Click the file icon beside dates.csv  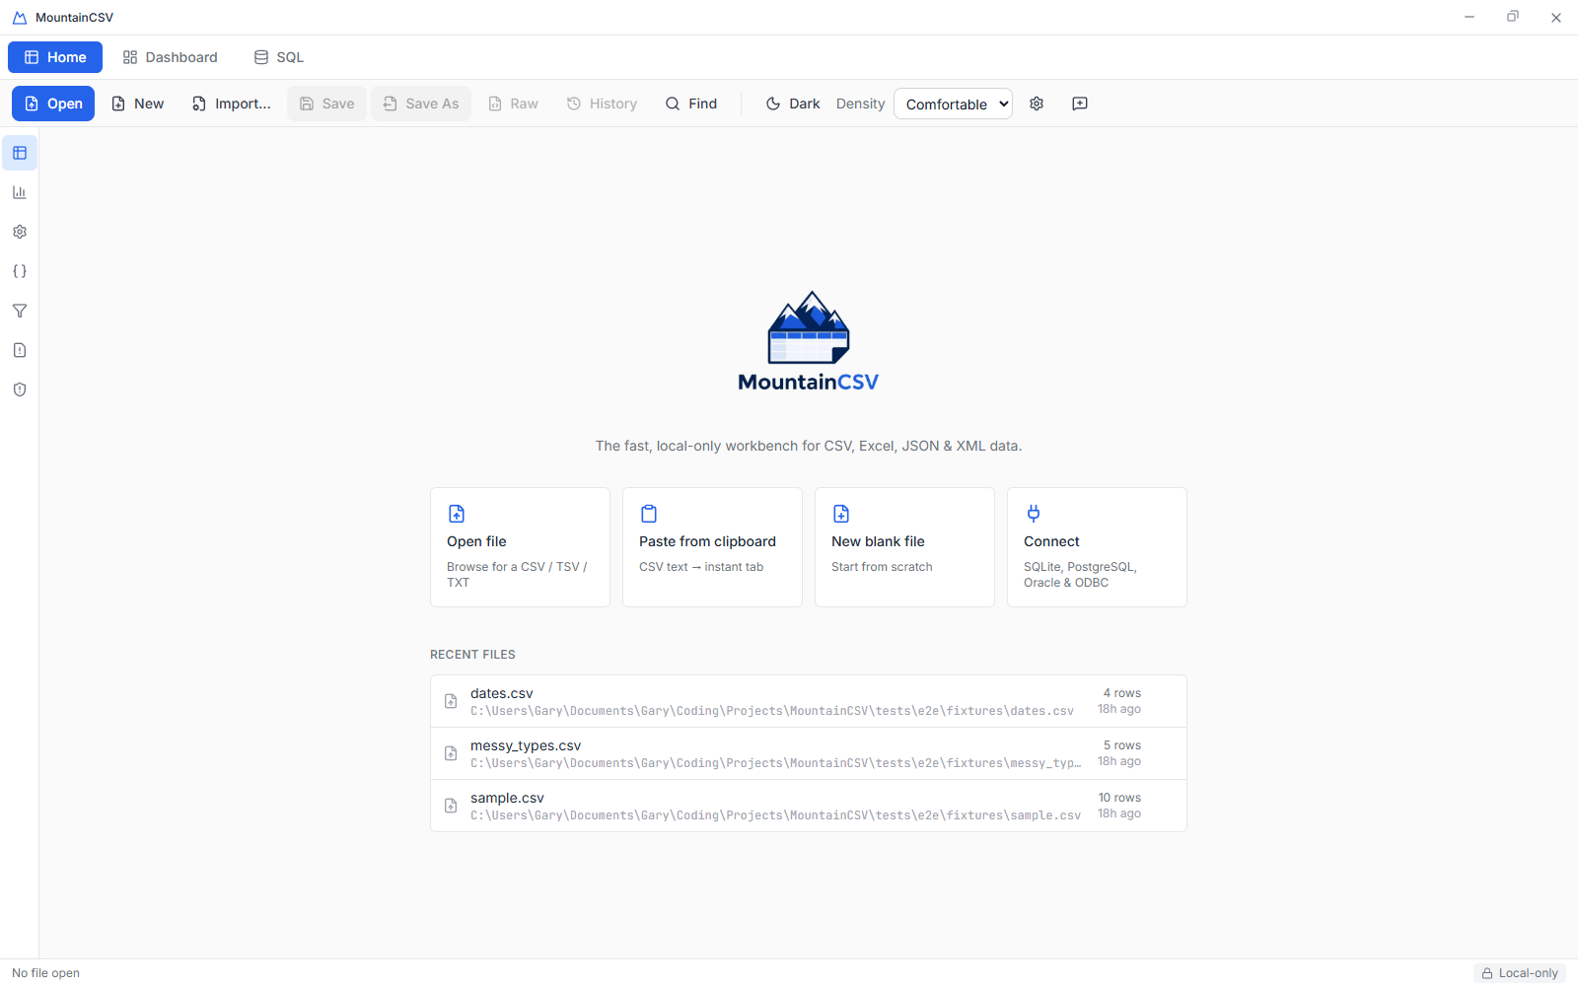pos(451,701)
